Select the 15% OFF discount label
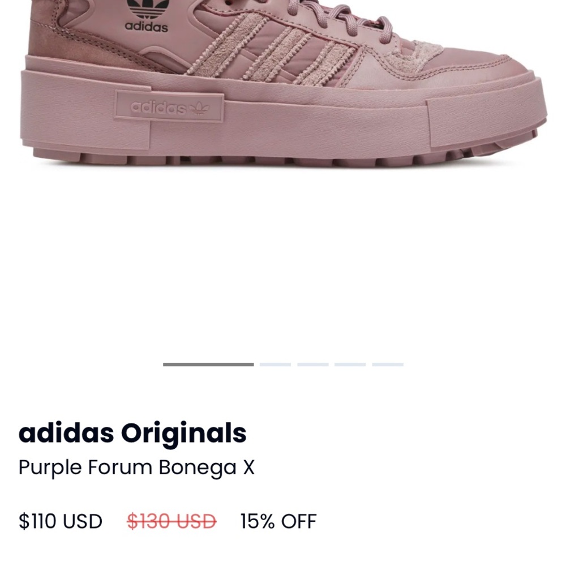This screenshot has width=566, height=566. 277,521
